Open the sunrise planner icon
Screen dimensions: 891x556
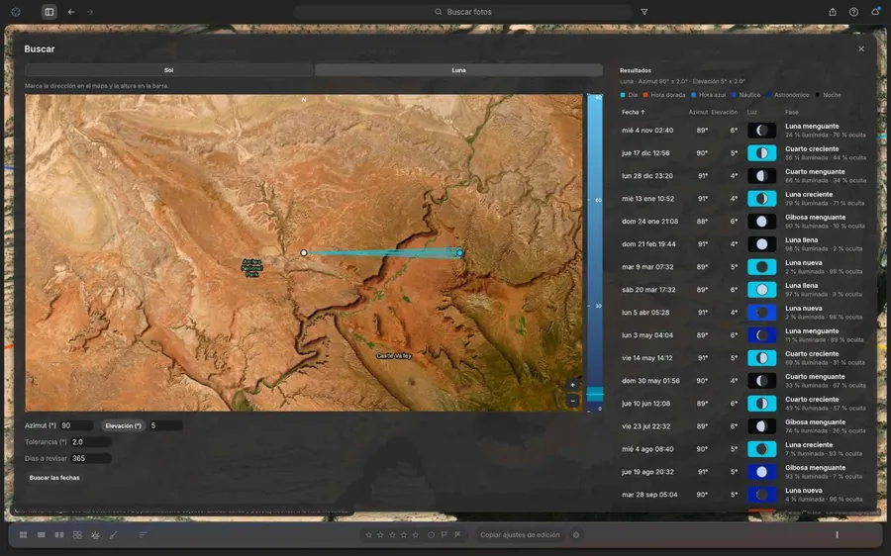pos(95,535)
